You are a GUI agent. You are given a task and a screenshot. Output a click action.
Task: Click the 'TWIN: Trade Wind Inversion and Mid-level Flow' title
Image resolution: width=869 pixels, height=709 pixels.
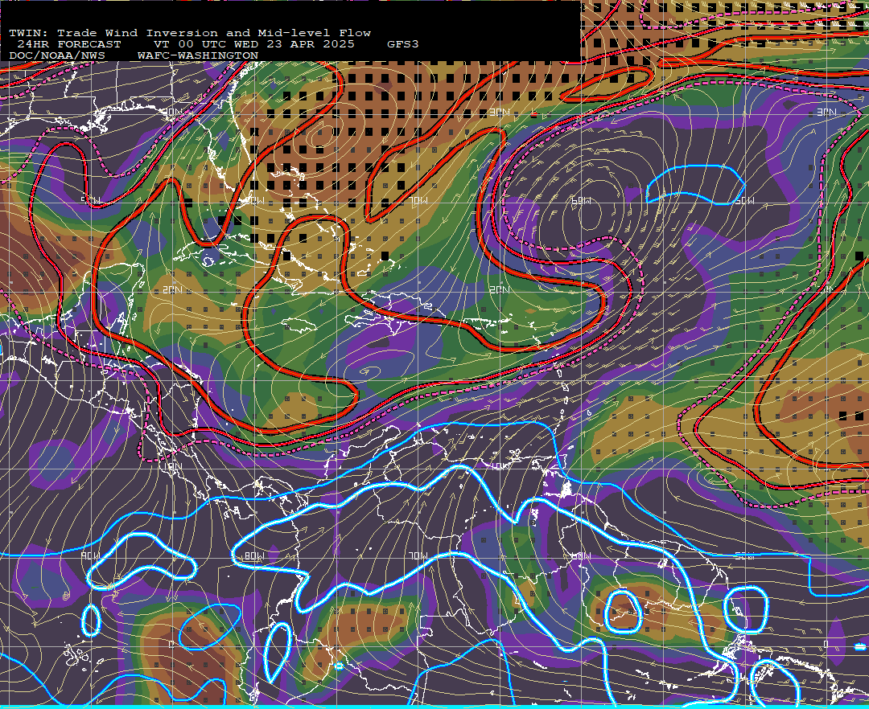(x=190, y=33)
